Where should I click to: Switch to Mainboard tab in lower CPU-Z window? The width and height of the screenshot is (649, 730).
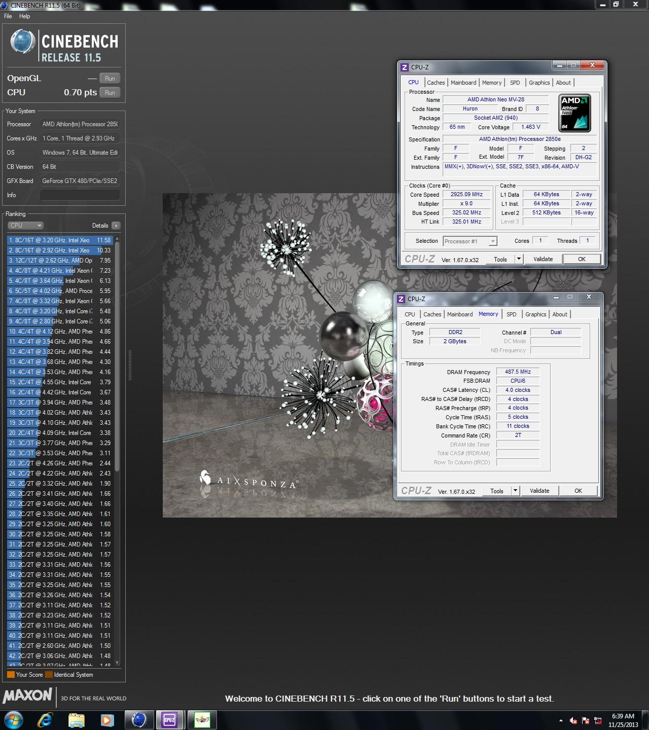tap(460, 314)
